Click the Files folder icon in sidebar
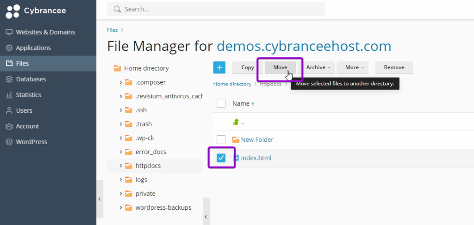 pos(9,63)
